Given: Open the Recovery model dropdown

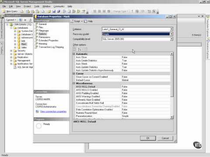Looking at the screenshot, I should point(171,34).
